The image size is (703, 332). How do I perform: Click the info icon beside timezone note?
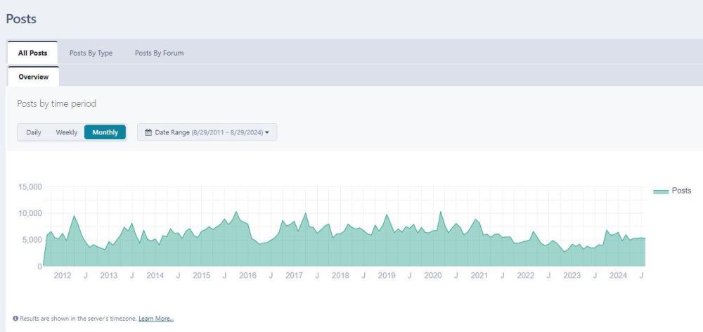click(x=15, y=319)
